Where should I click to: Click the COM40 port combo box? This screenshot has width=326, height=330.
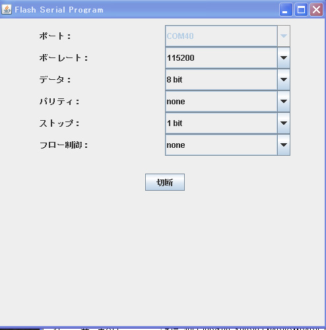point(228,36)
